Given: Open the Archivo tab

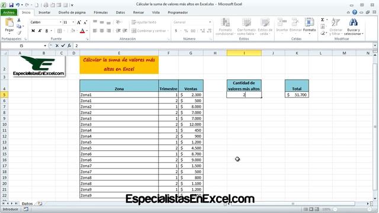Looking at the screenshot, I should (x=9, y=12).
